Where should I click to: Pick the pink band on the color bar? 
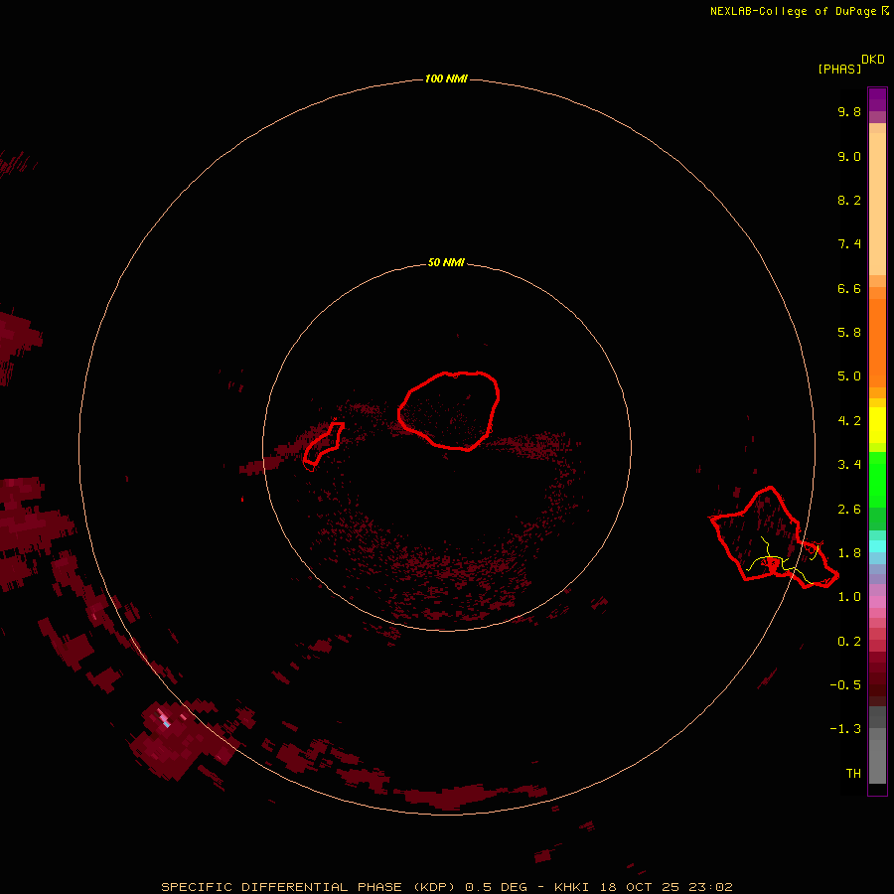pos(877,602)
